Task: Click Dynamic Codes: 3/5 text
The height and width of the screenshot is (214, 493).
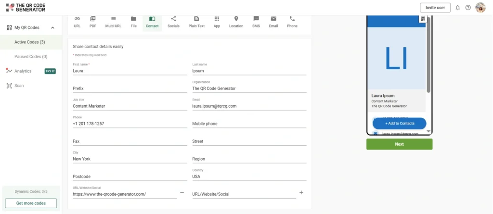Action: (x=31, y=191)
